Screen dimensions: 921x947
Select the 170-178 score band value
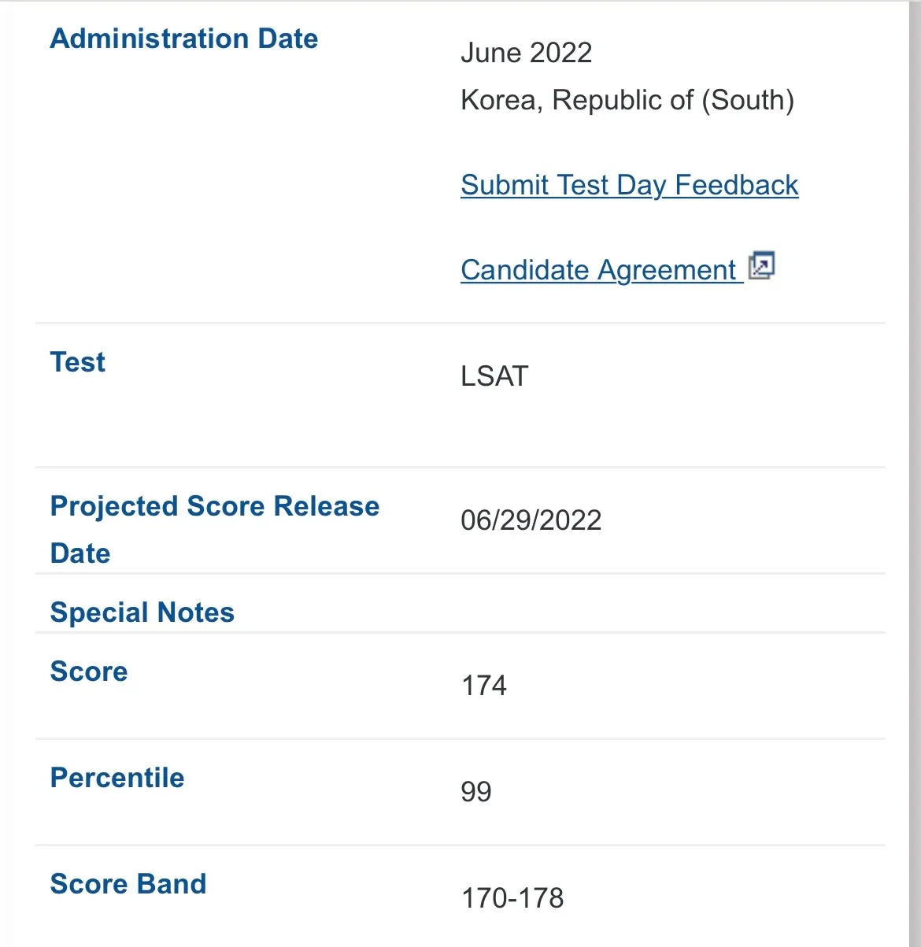pyautogui.click(x=512, y=898)
